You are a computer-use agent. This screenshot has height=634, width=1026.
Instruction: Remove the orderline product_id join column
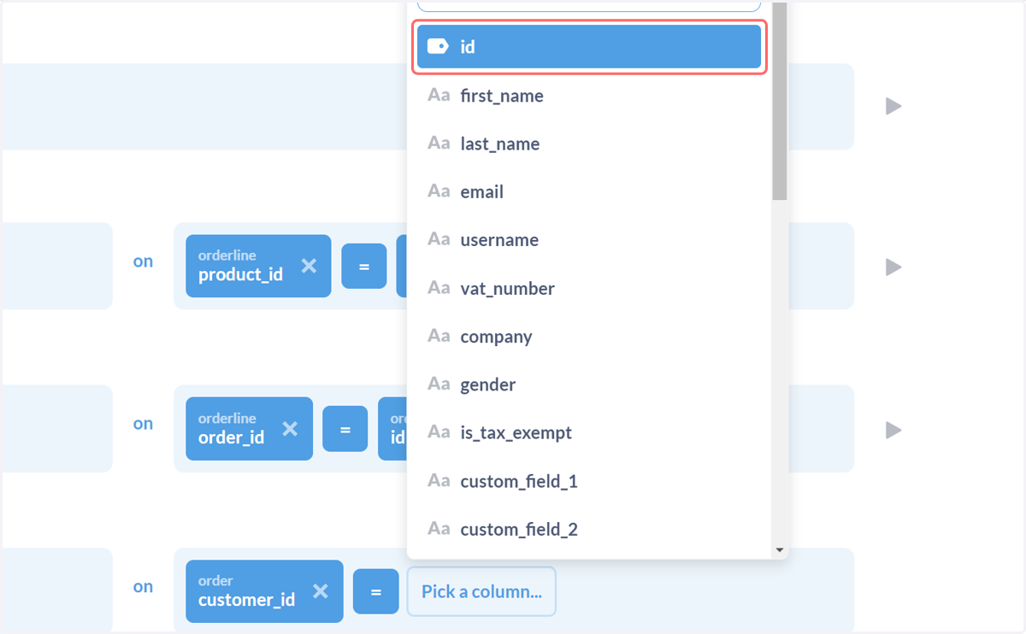(x=310, y=266)
